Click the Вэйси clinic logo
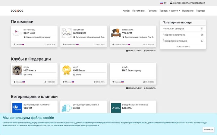This screenshot has height=135, width=217. [67, 108]
